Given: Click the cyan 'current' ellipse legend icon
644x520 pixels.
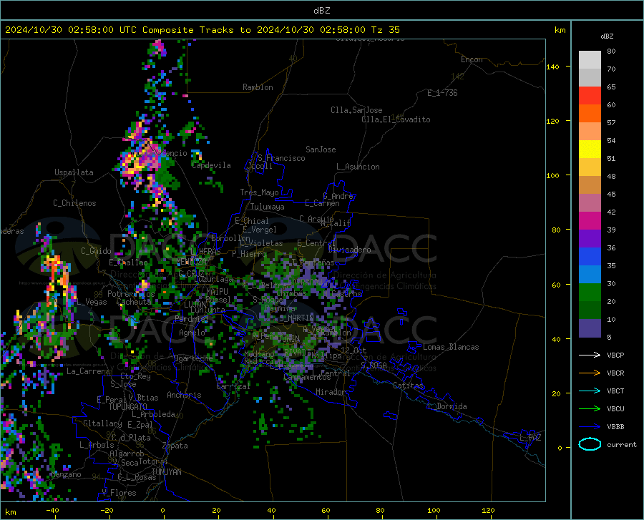Looking at the screenshot, I should 590,444.
